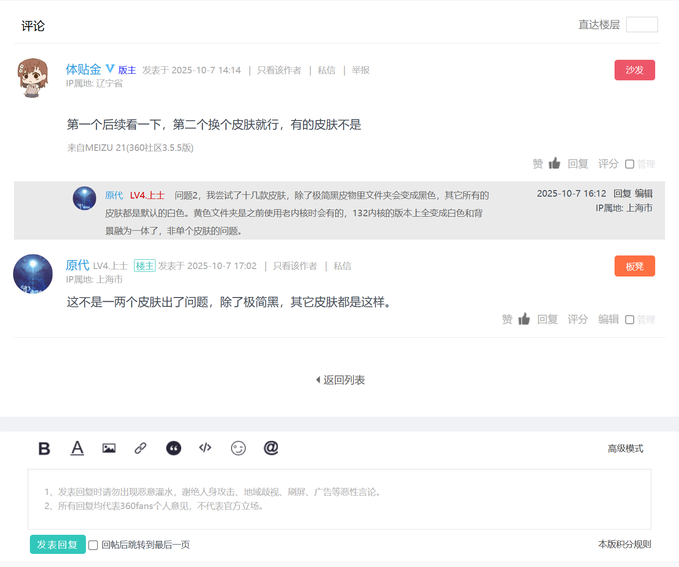Insert a code block in the reply
This screenshot has height=567, width=679.
(x=205, y=448)
